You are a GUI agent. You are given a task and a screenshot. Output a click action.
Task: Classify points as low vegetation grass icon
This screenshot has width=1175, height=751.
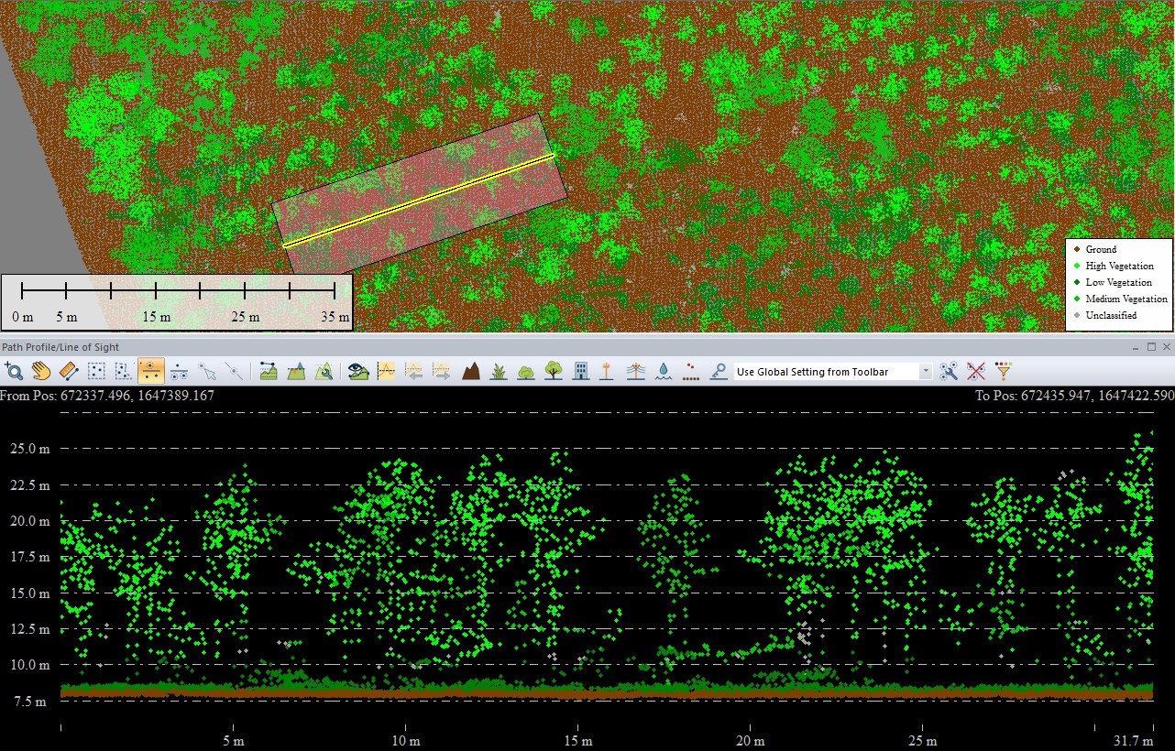pos(499,371)
